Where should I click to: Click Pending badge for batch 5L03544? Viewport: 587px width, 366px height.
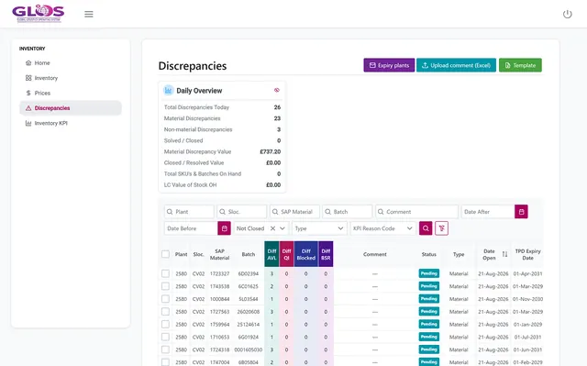429,299
